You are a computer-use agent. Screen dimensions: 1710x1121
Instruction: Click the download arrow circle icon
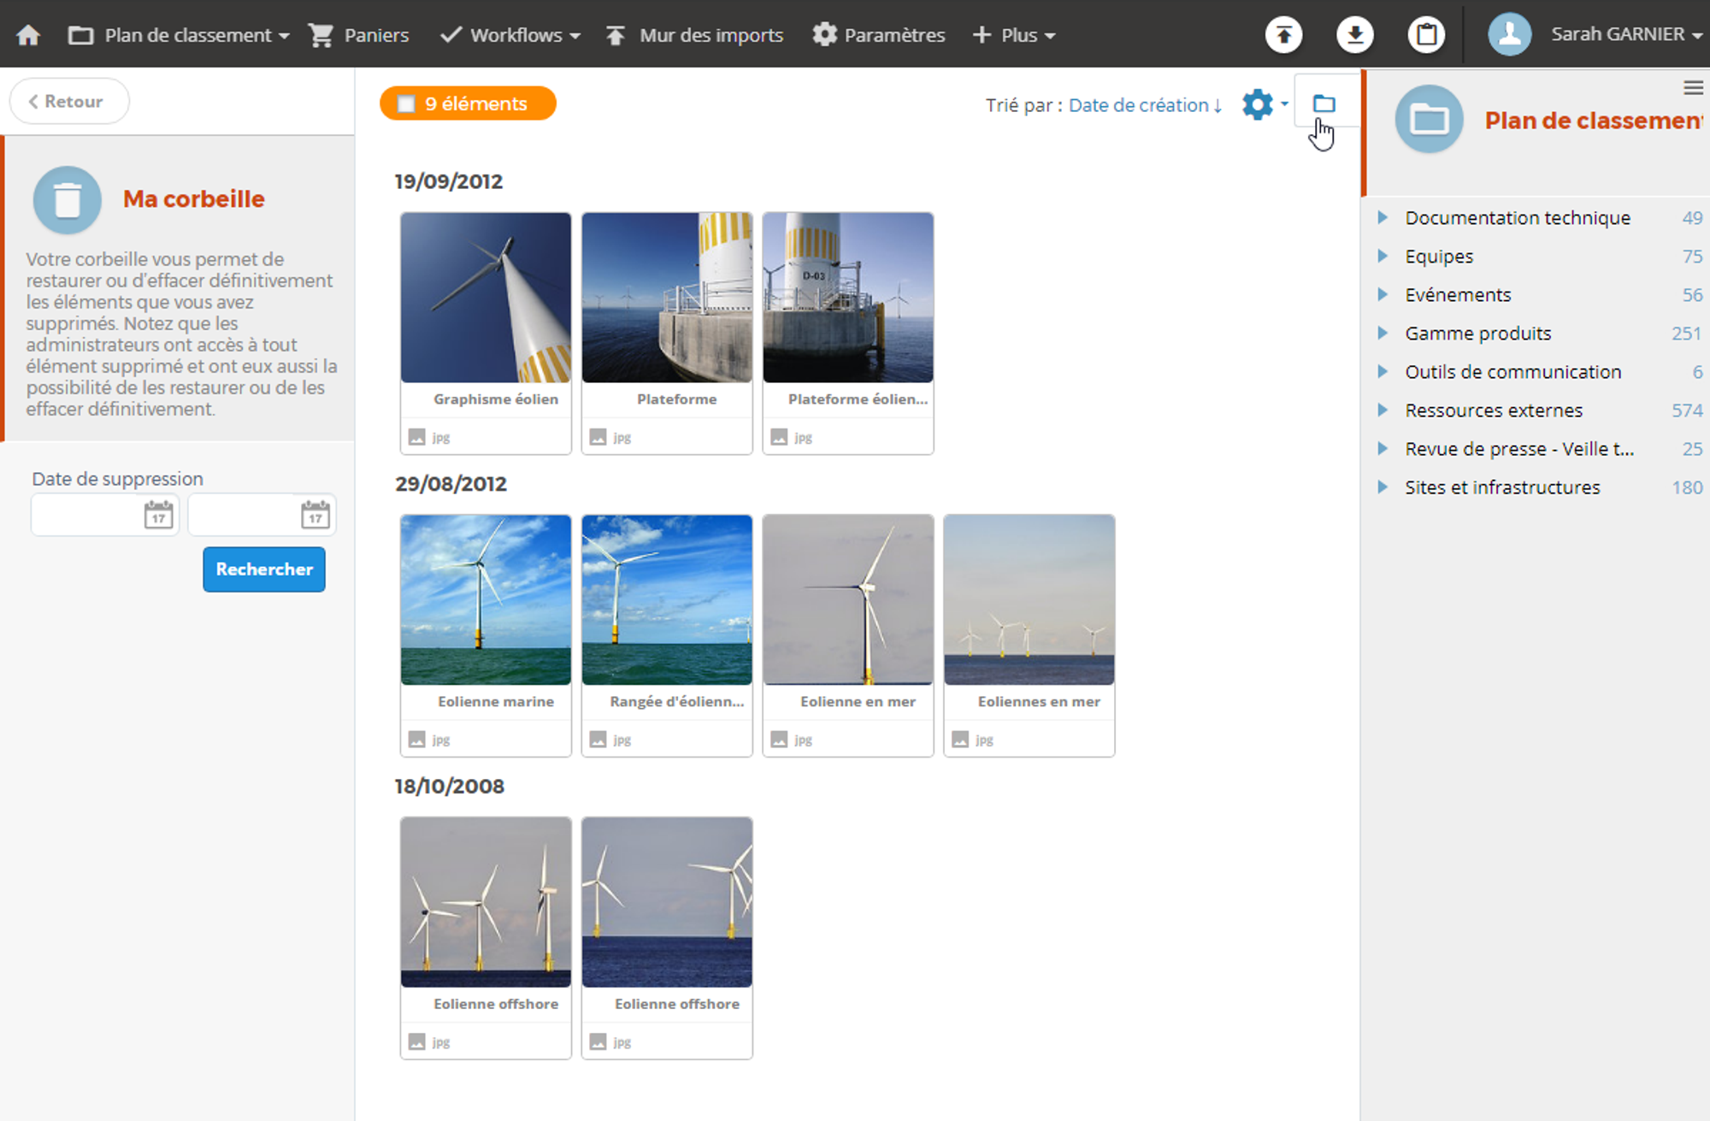pyautogui.click(x=1354, y=35)
